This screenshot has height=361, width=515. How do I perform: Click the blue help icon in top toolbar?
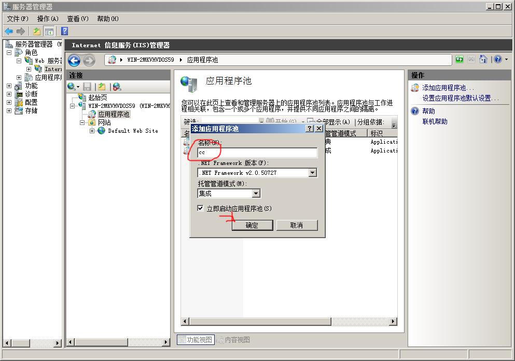(65, 32)
